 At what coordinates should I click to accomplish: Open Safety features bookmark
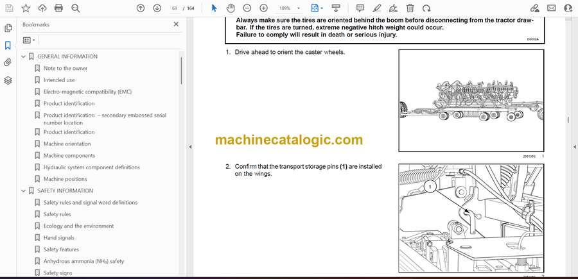[61, 249]
